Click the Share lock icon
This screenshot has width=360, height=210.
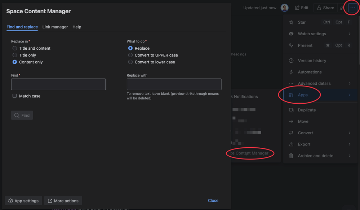(319, 8)
